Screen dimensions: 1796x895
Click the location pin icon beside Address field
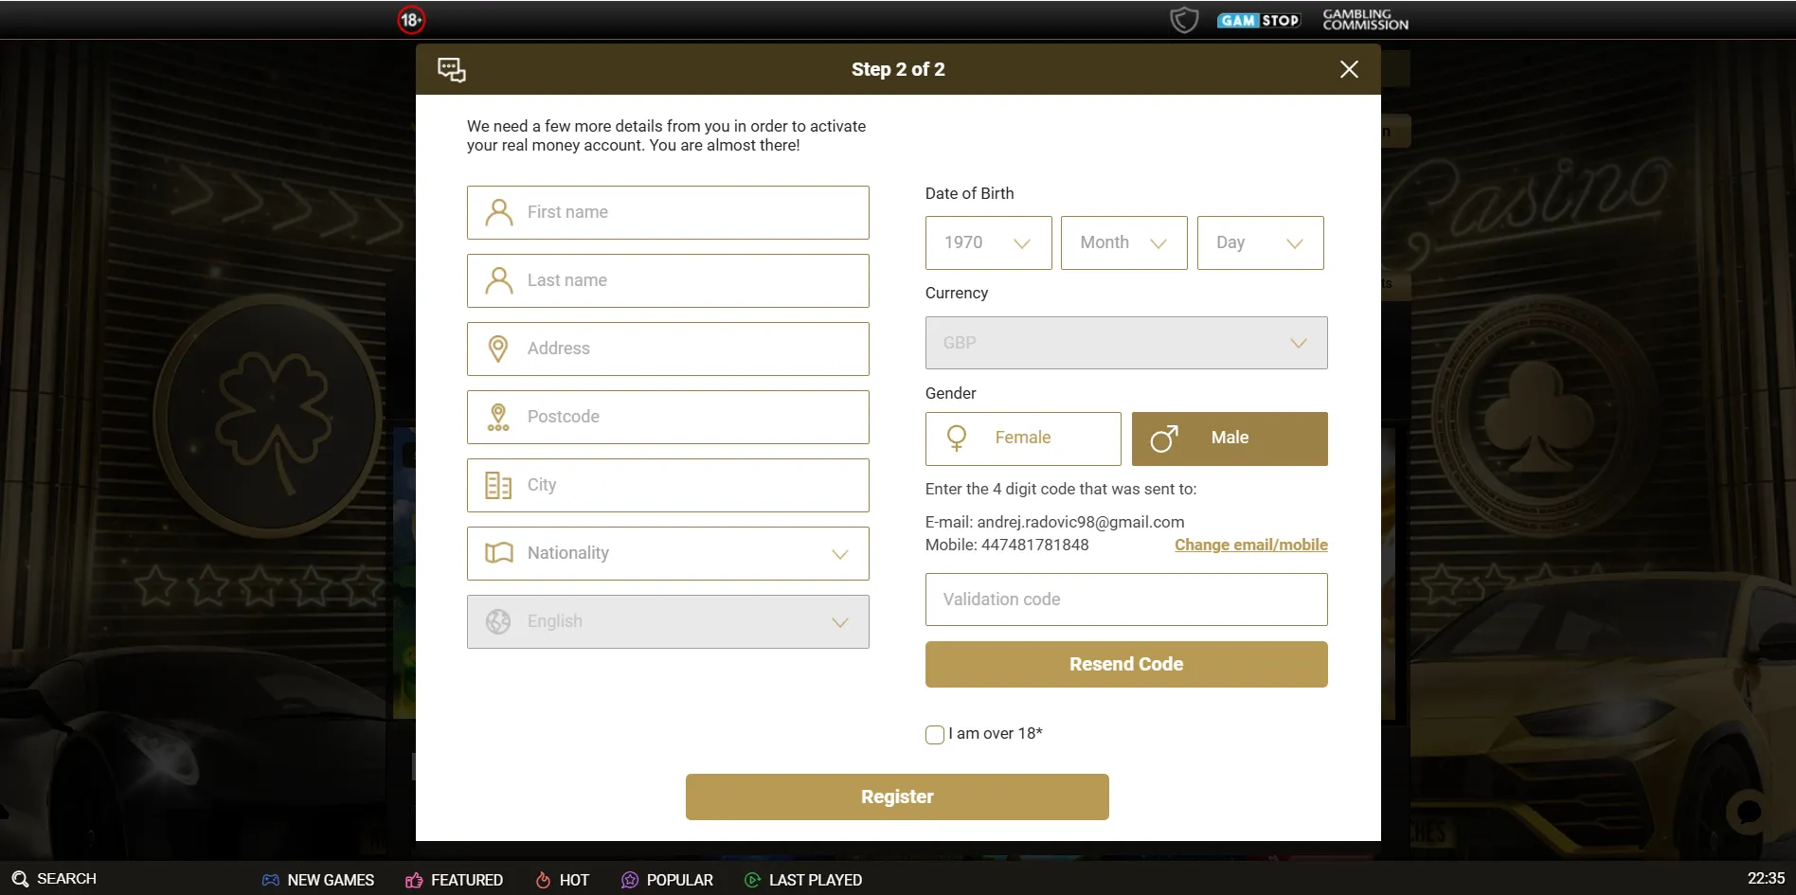(499, 349)
